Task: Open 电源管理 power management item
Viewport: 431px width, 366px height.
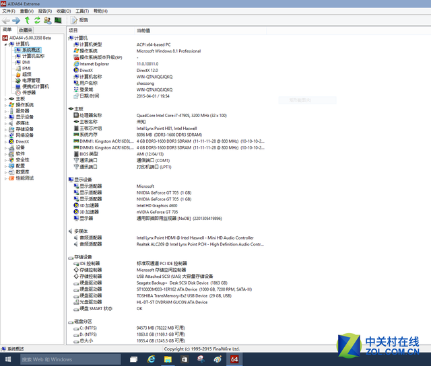Action: (x=28, y=81)
